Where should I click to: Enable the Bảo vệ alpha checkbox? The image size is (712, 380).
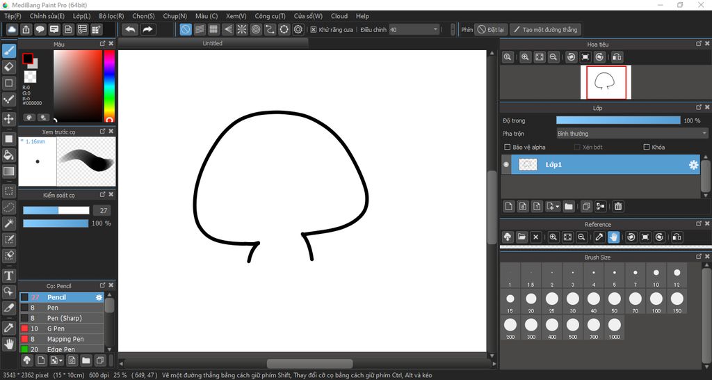(508, 148)
